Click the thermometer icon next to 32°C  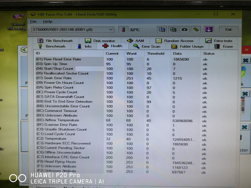(x=123, y=30)
